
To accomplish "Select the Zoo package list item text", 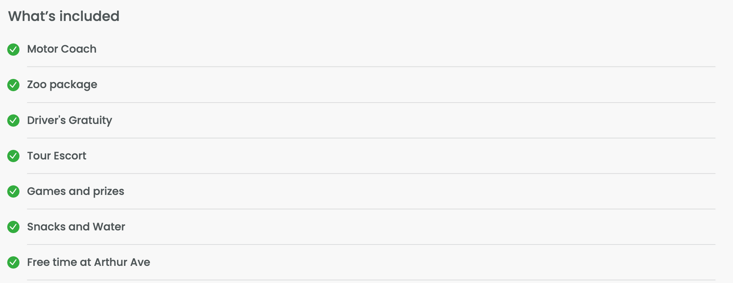I will coord(62,84).
